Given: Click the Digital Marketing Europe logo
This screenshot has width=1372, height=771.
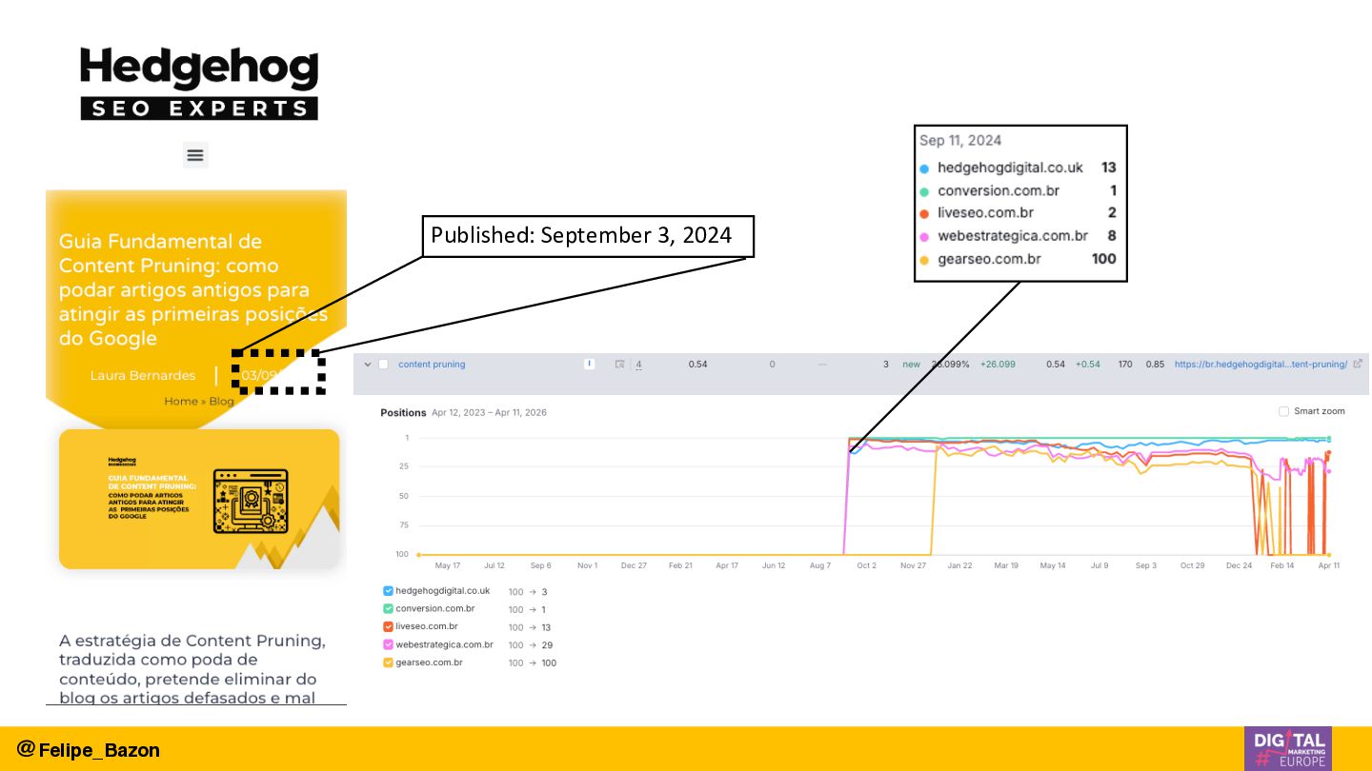Looking at the screenshot, I should (1287, 748).
